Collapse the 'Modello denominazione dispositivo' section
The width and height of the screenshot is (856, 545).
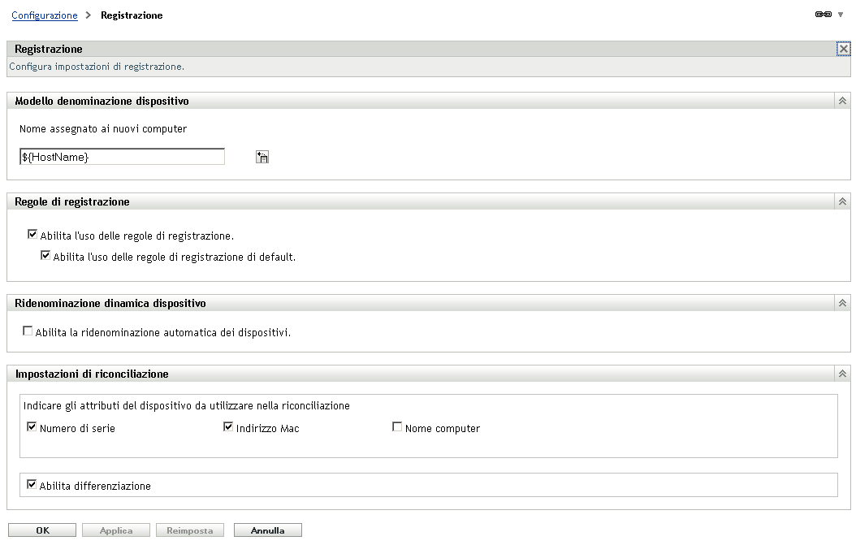(841, 99)
